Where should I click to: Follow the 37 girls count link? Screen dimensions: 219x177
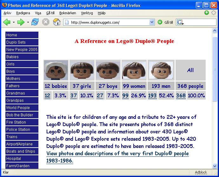coord(74,95)
